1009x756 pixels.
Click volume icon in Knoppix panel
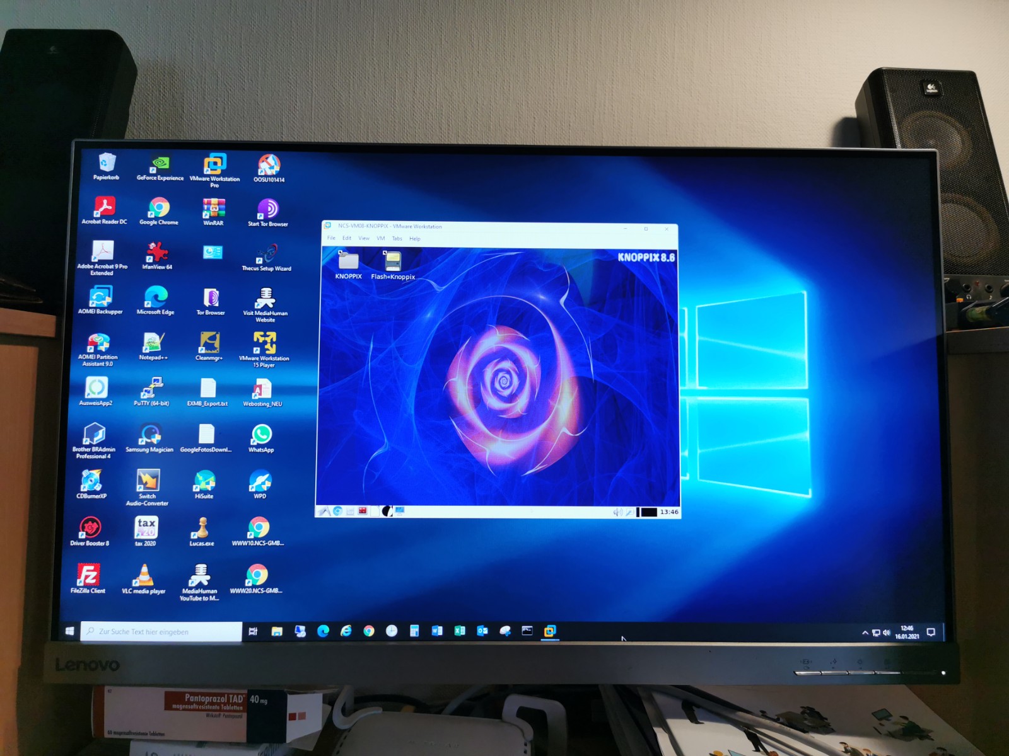[617, 512]
